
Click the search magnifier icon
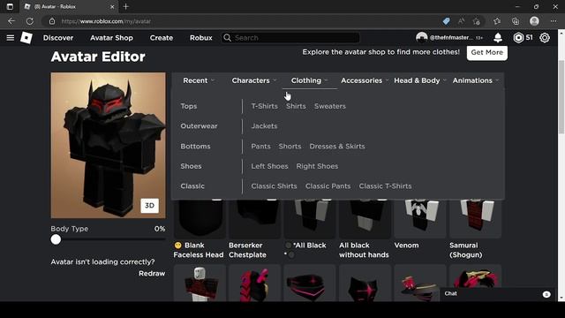tap(227, 37)
